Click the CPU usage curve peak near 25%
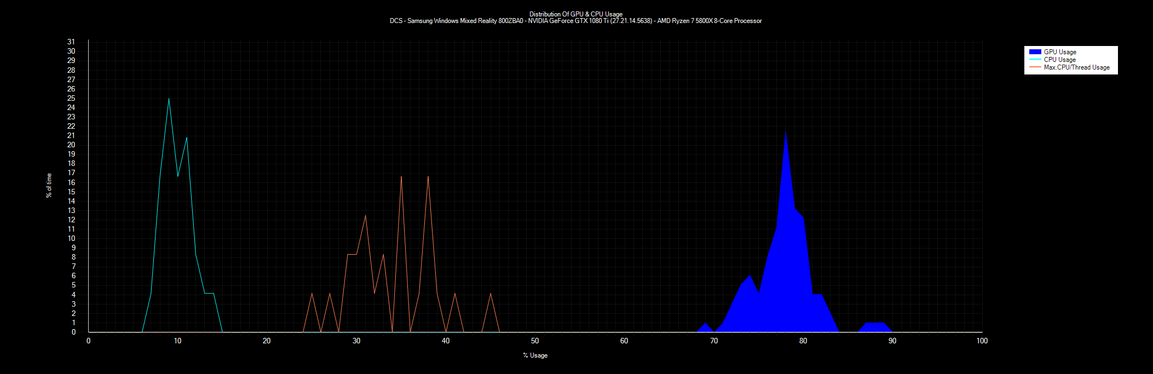 coord(169,99)
